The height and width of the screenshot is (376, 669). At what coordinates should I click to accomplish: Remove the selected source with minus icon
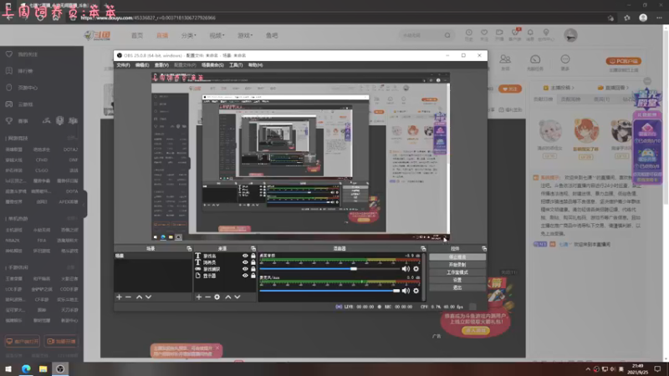(x=207, y=297)
